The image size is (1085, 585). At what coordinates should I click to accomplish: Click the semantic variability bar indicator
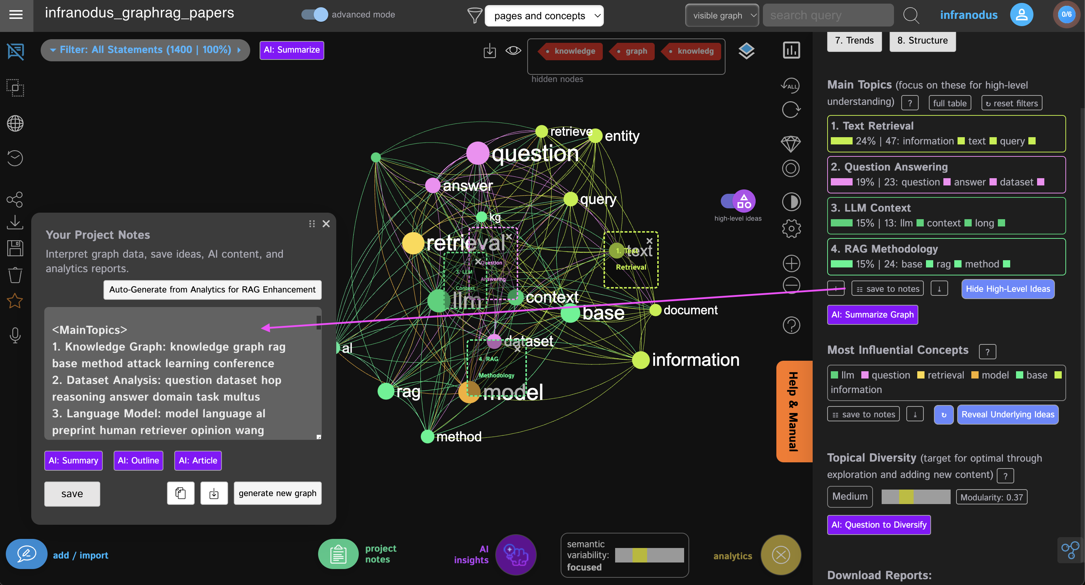(x=649, y=555)
